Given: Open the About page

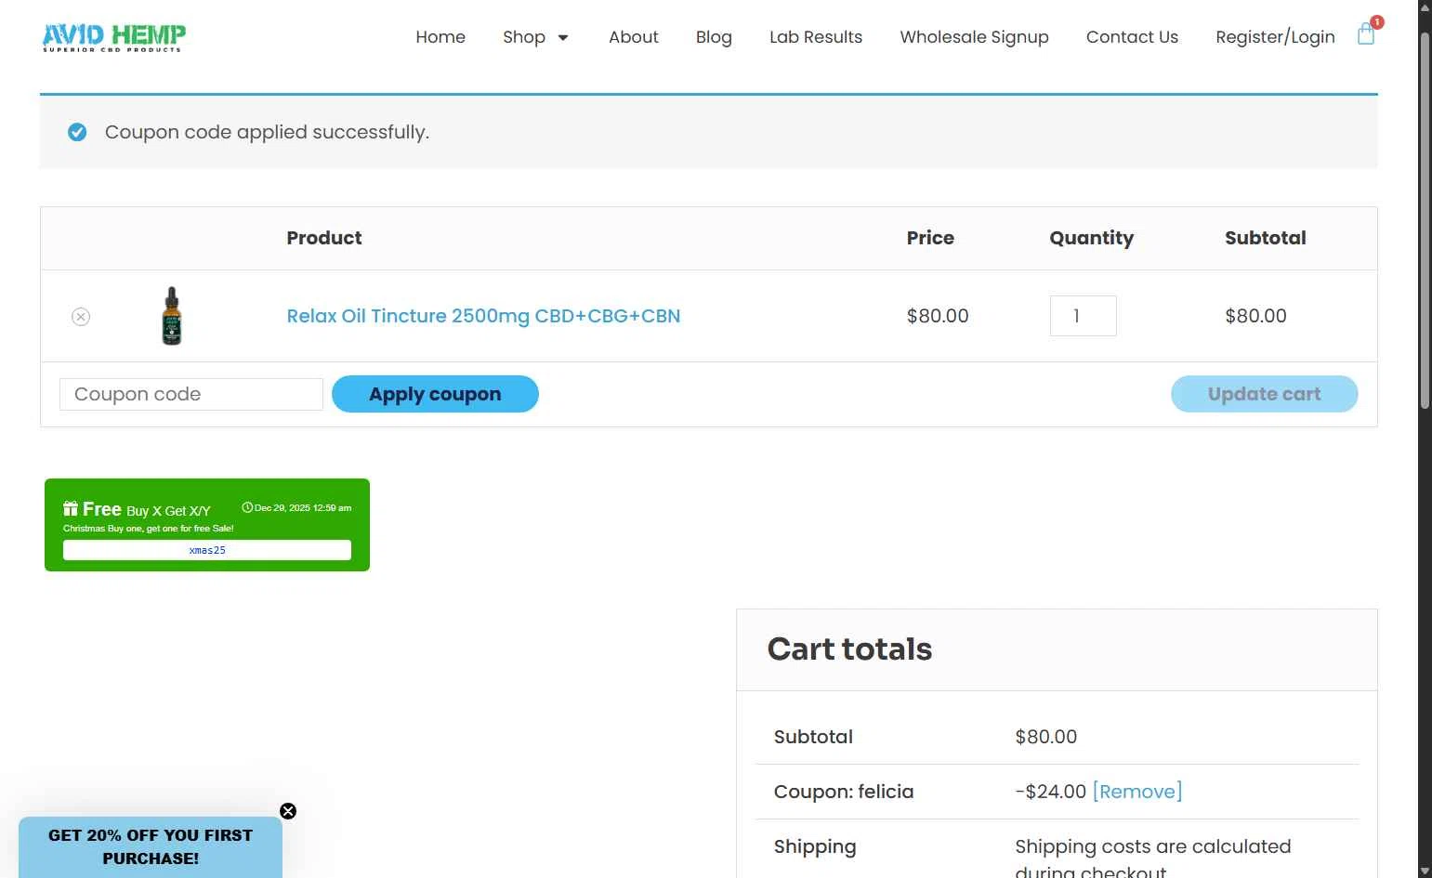Looking at the screenshot, I should (634, 37).
